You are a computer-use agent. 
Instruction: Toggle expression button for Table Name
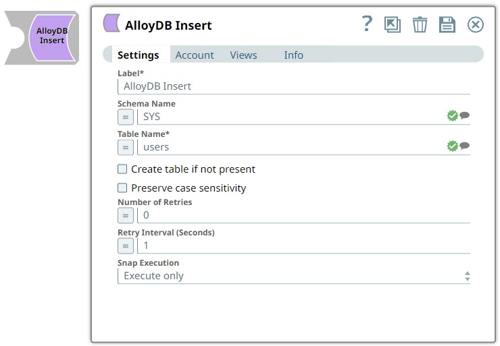coord(126,147)
